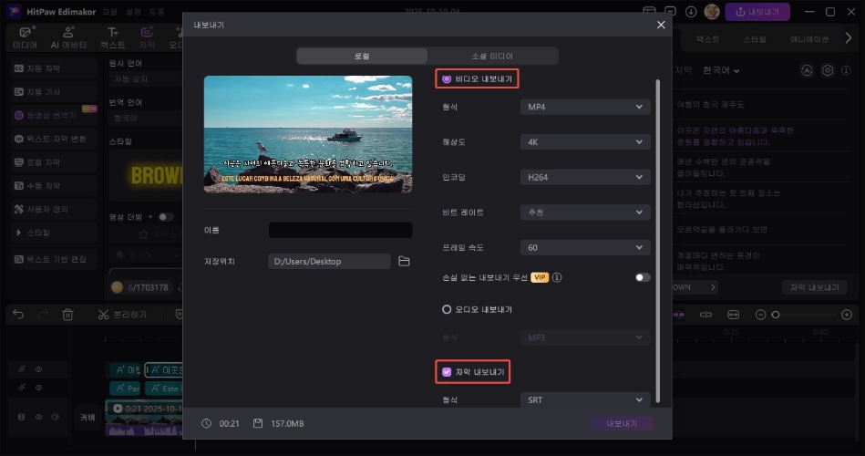
Task: Select the 로컬 tab
Action: point(362,56)
